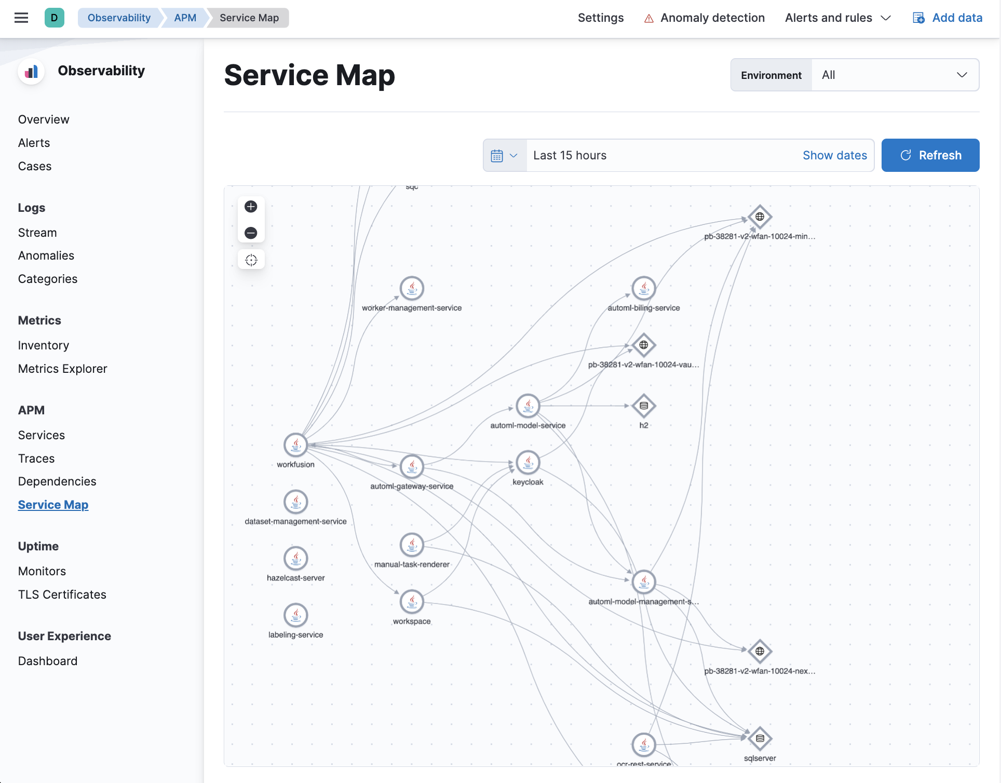This screenshot has height=783, width=1001.
Task: Click the Observability breadcrumb
Action: coord(119,18)
